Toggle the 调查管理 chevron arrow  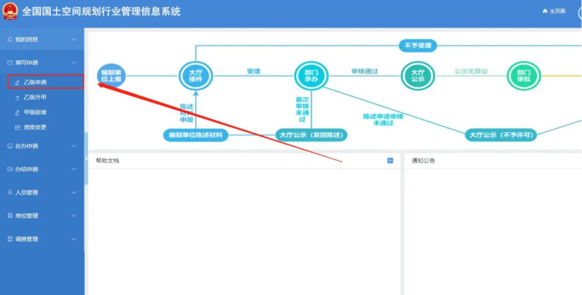pyautogui.click(x=74, y=239)
